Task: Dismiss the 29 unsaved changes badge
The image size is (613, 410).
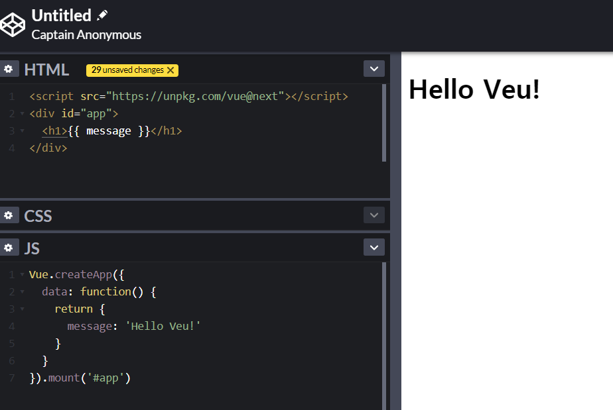Action: tap(170, 70)
